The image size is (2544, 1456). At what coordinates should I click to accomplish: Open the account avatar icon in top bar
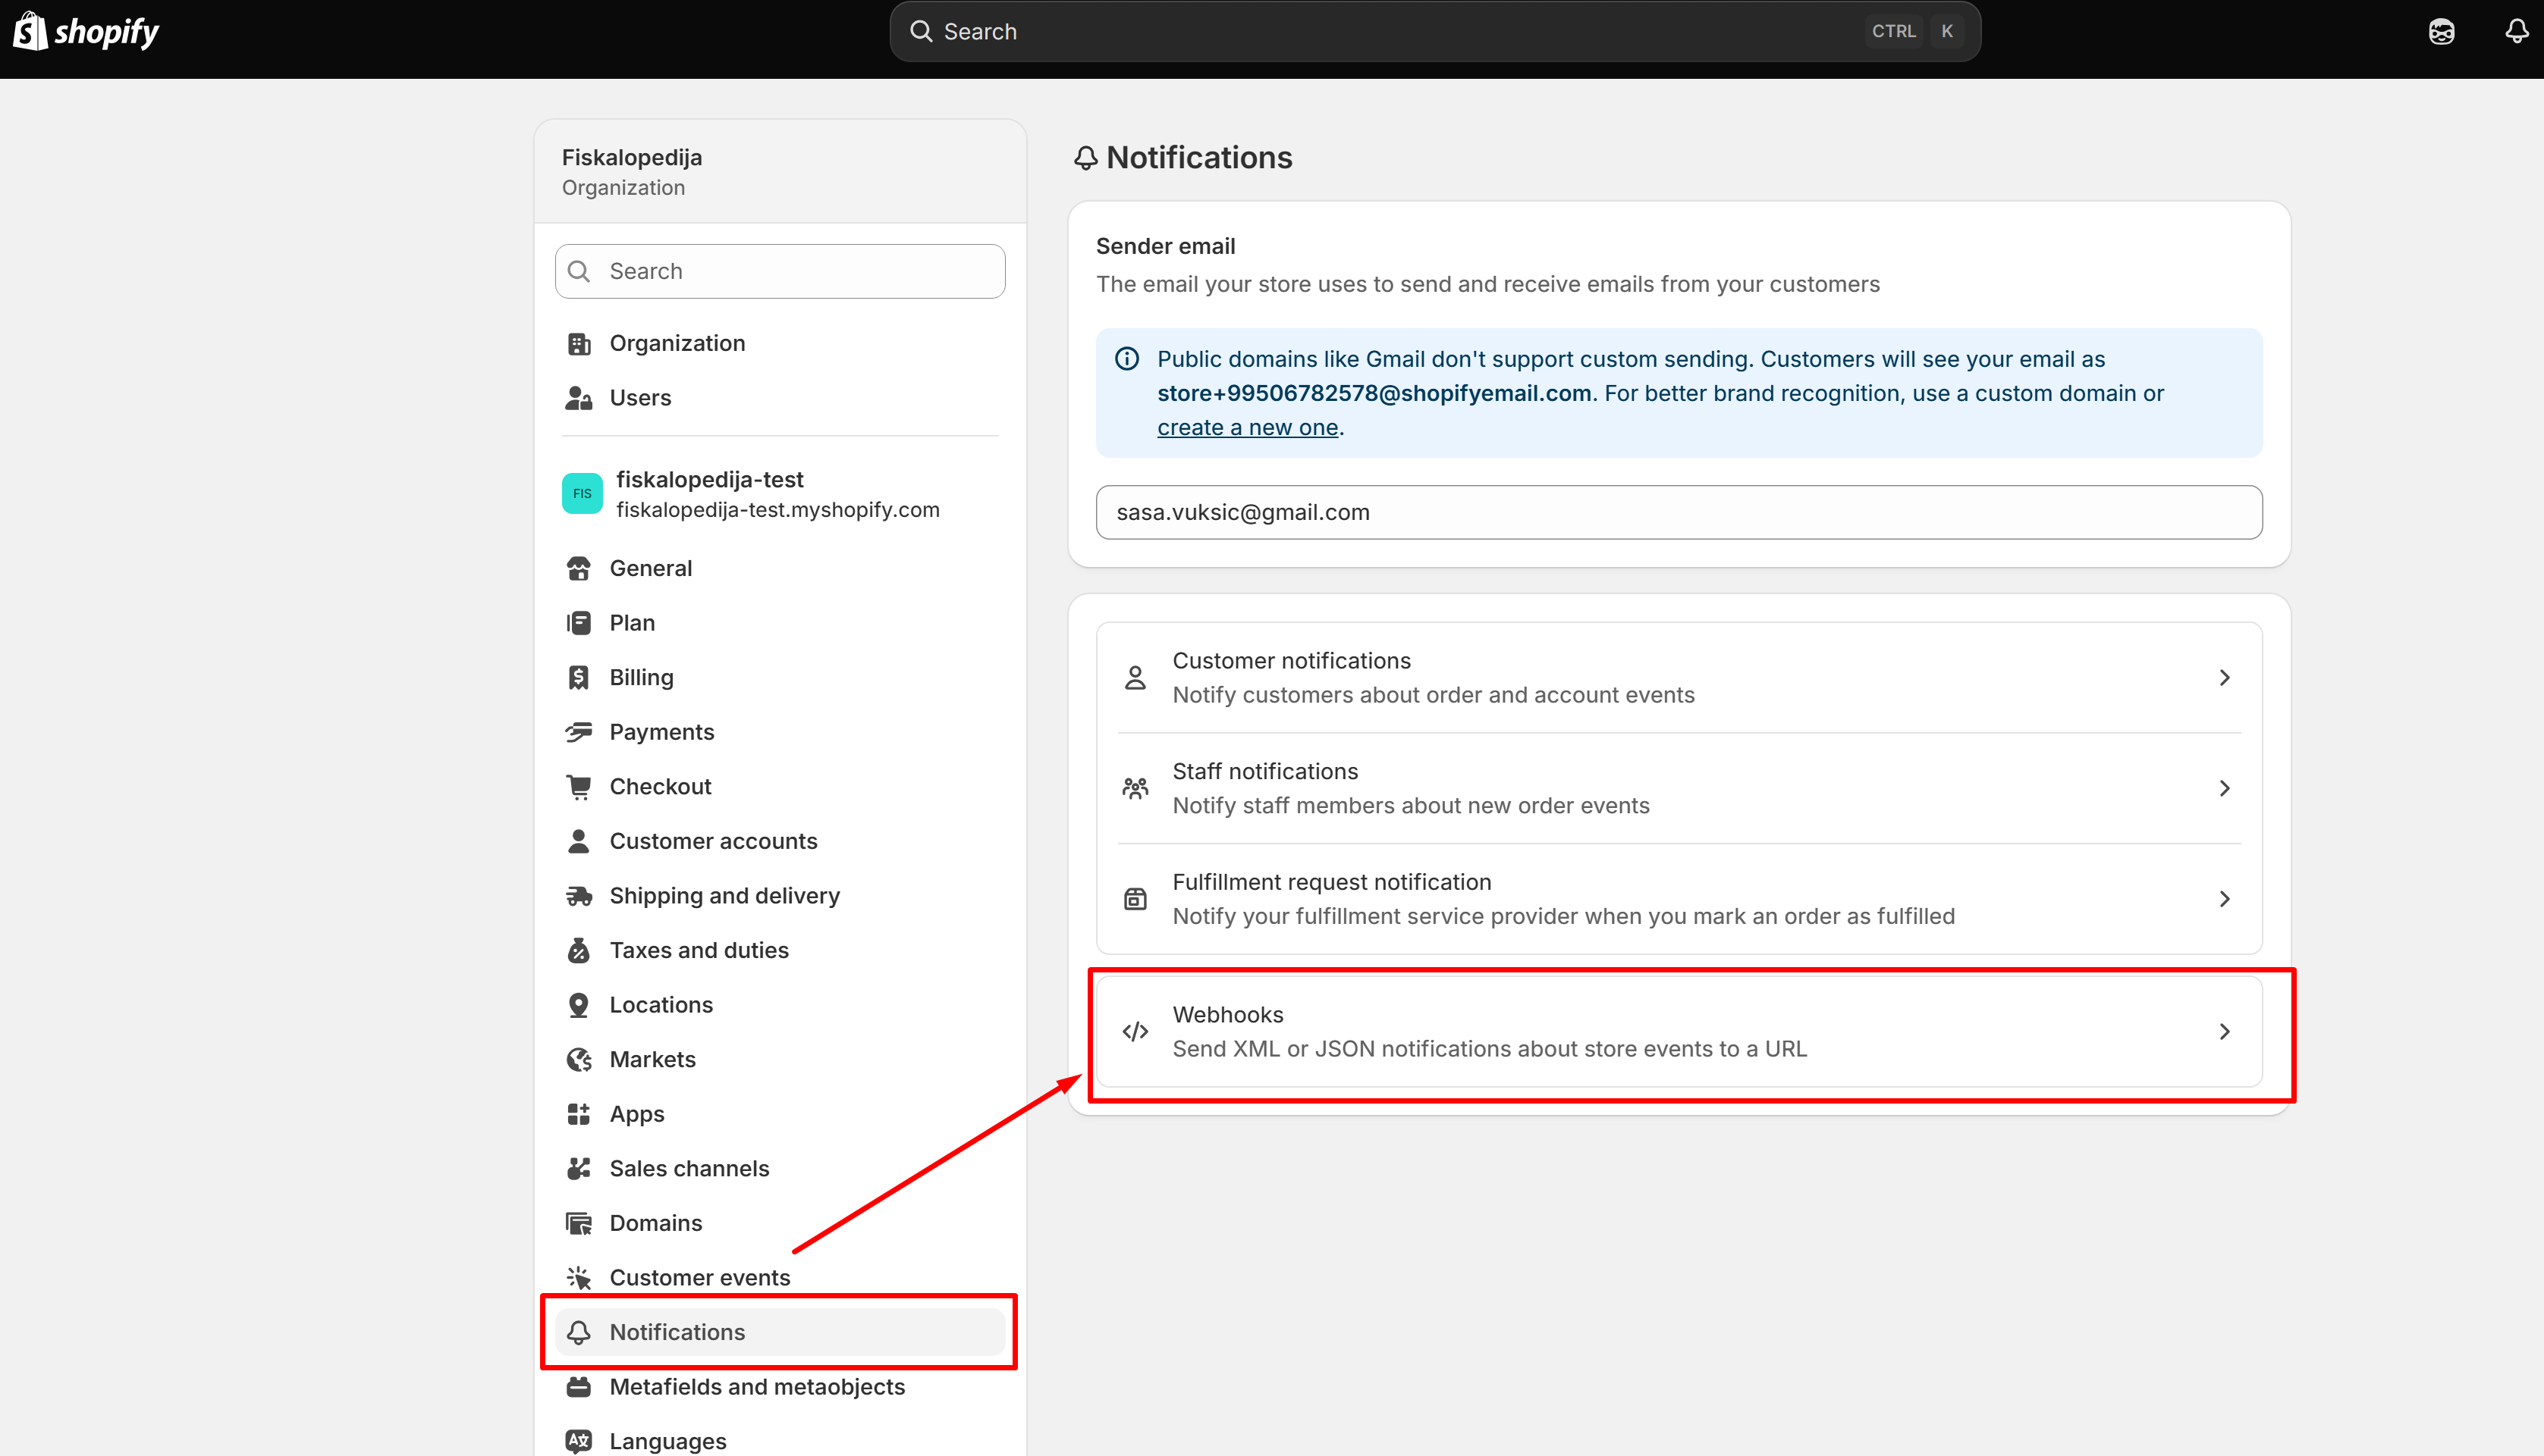click(2441, 32)
